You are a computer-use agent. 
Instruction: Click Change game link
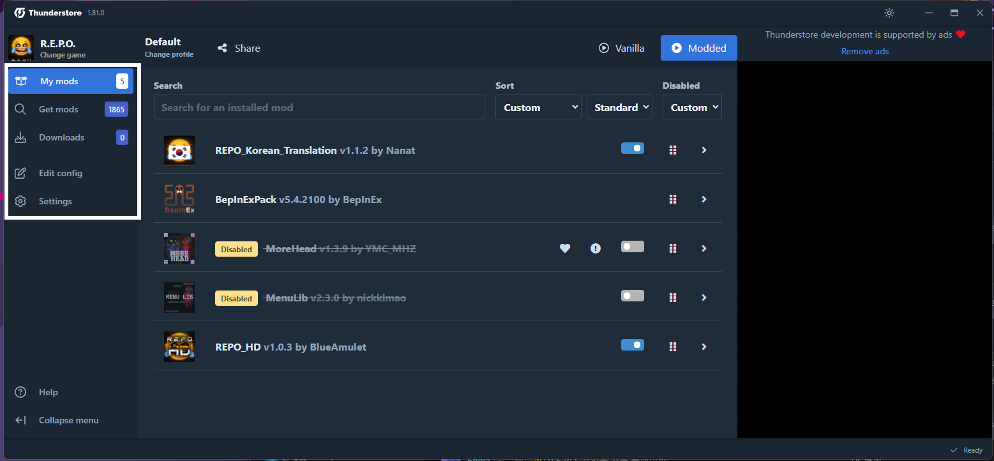pyautogui.click(x=63, y=55)
